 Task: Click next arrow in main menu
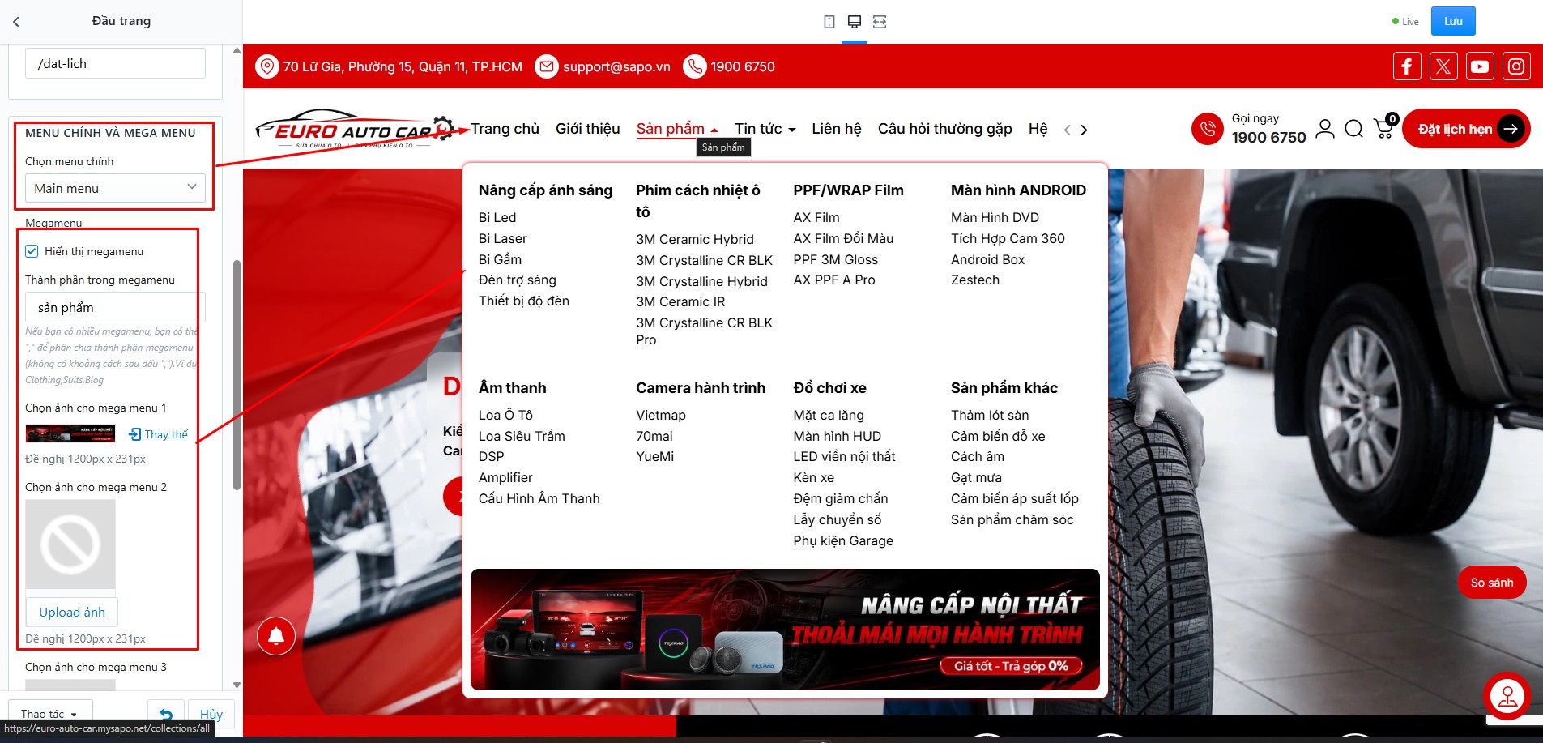coord(1084,130)
